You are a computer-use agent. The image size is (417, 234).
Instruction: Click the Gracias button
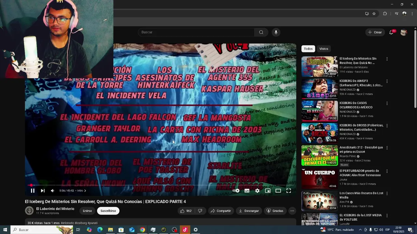(275, 211)
